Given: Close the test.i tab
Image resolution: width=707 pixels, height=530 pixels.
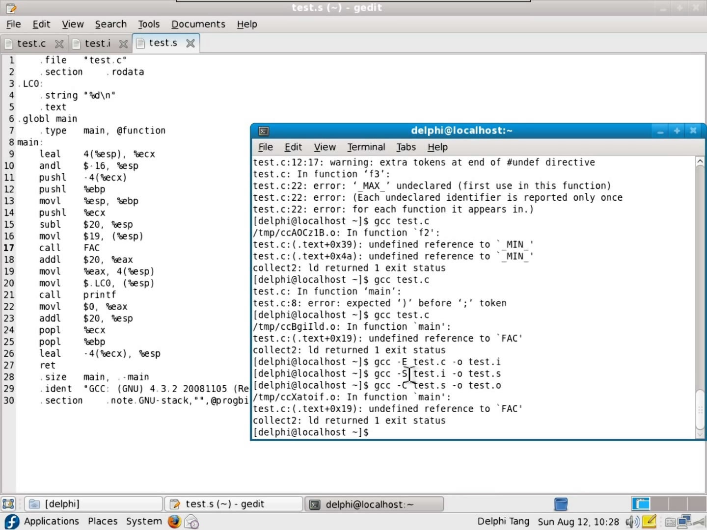Looking at the screenshot, I should point(123,44).
